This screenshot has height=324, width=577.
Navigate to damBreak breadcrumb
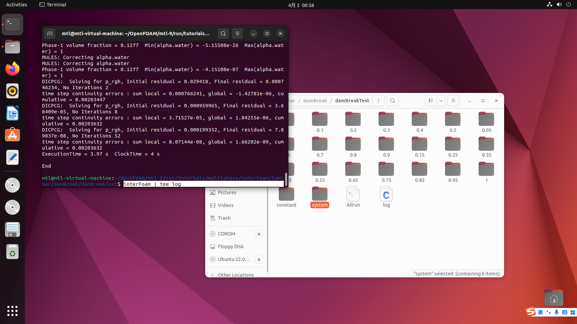(315, 101)
